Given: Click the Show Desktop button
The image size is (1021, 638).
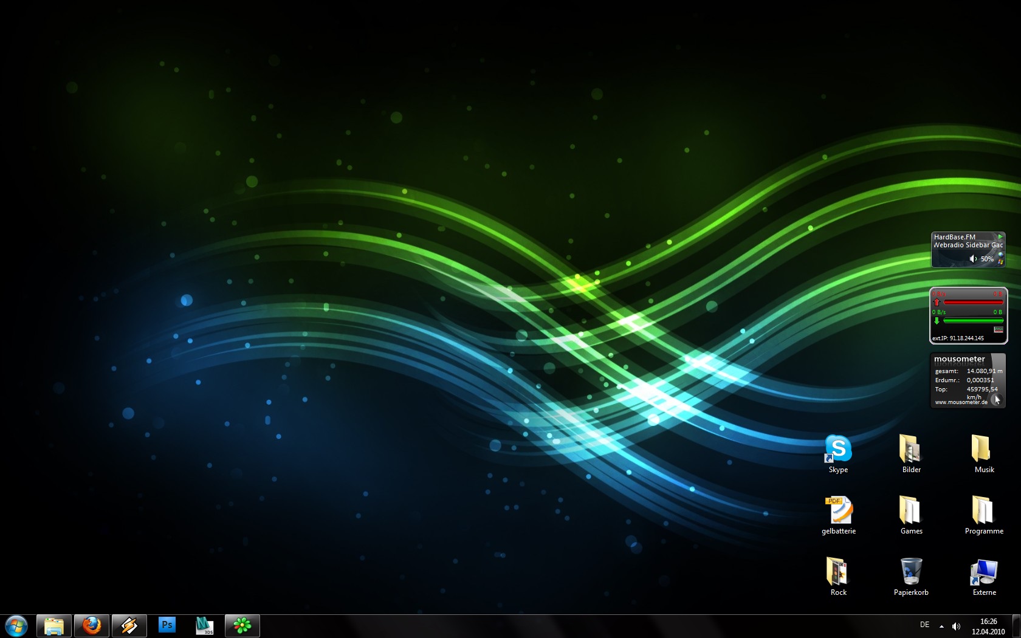Looking at the screenshot, I should click(x=1016, y=626).
